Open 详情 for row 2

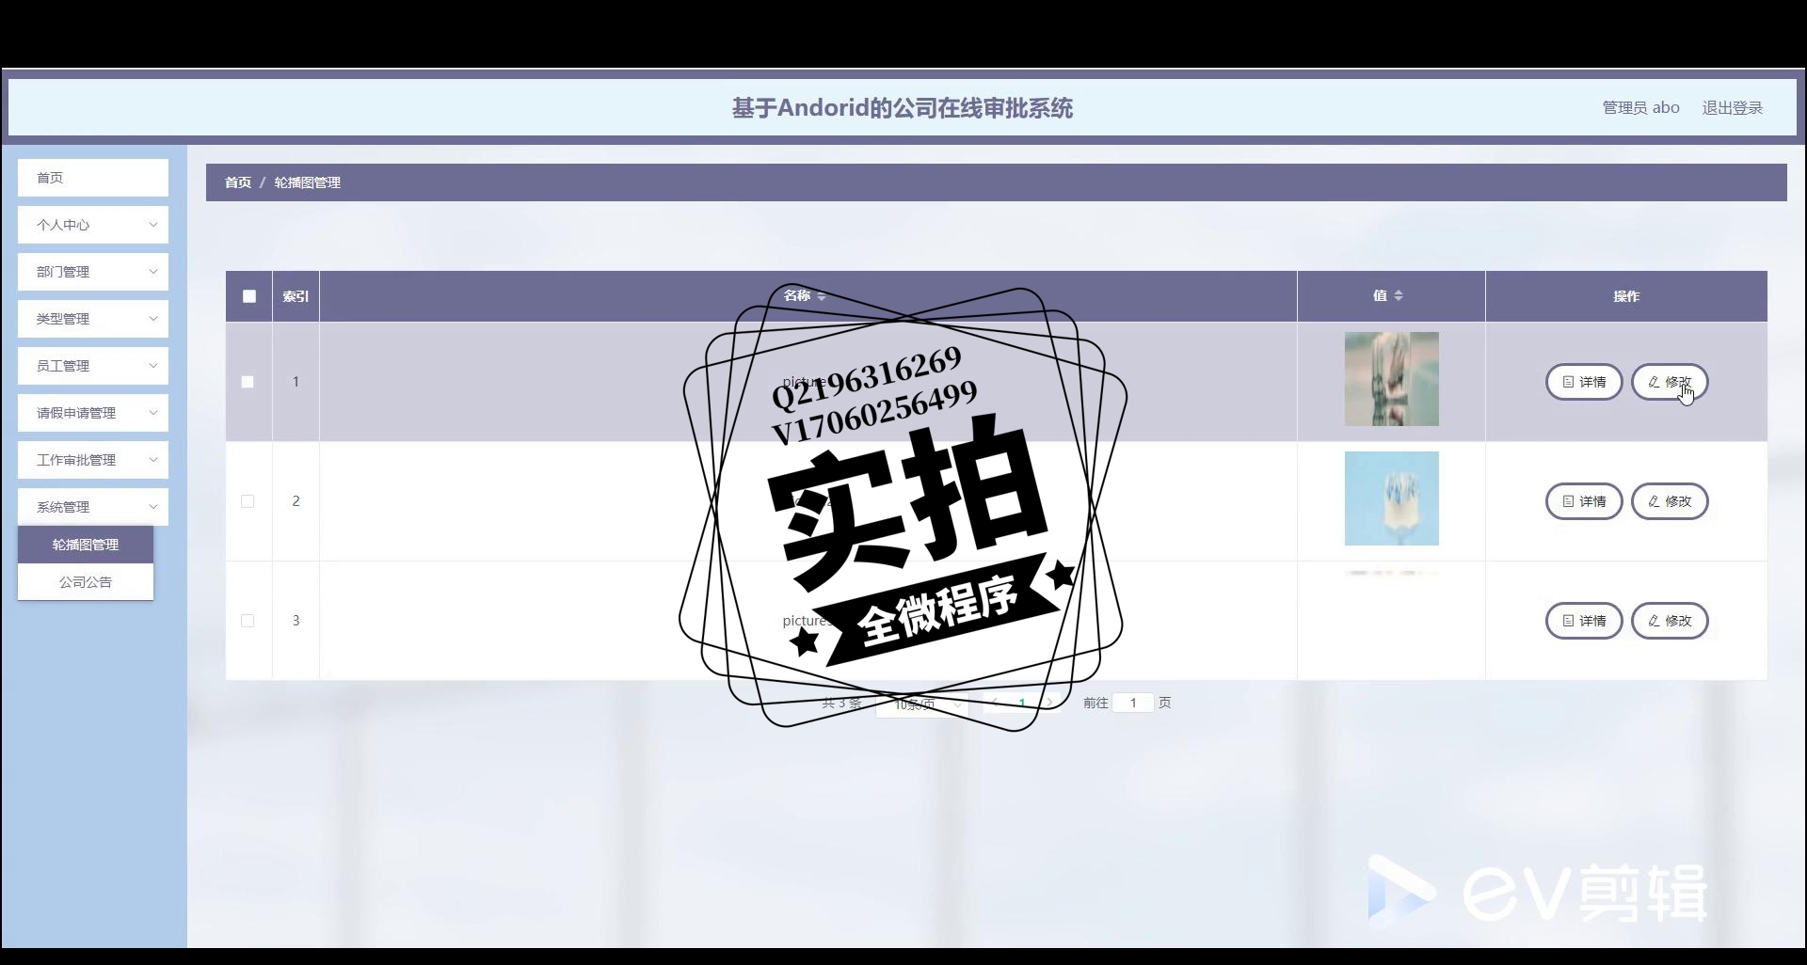click(1584, 501)
